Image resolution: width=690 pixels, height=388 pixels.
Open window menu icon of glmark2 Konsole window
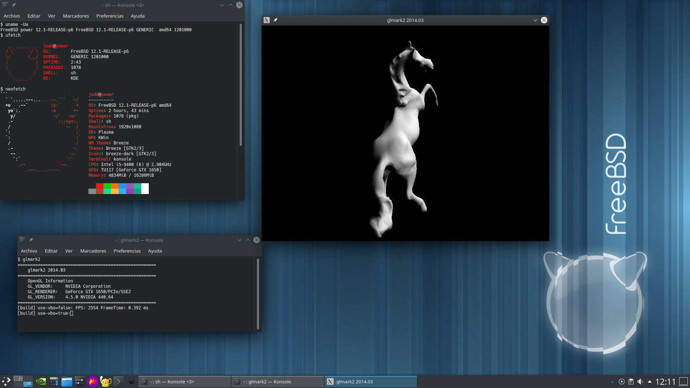point(22,240)
